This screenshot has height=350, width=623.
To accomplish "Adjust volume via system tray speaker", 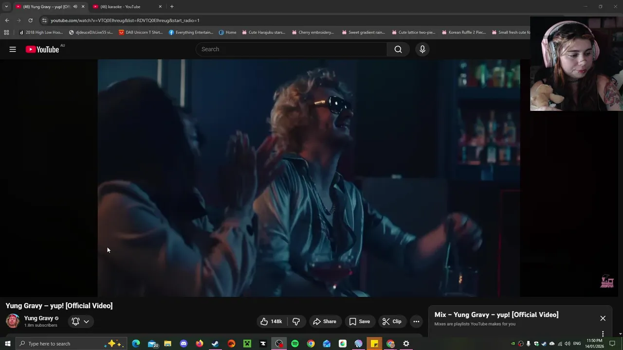I will click(x=568, y=344).
